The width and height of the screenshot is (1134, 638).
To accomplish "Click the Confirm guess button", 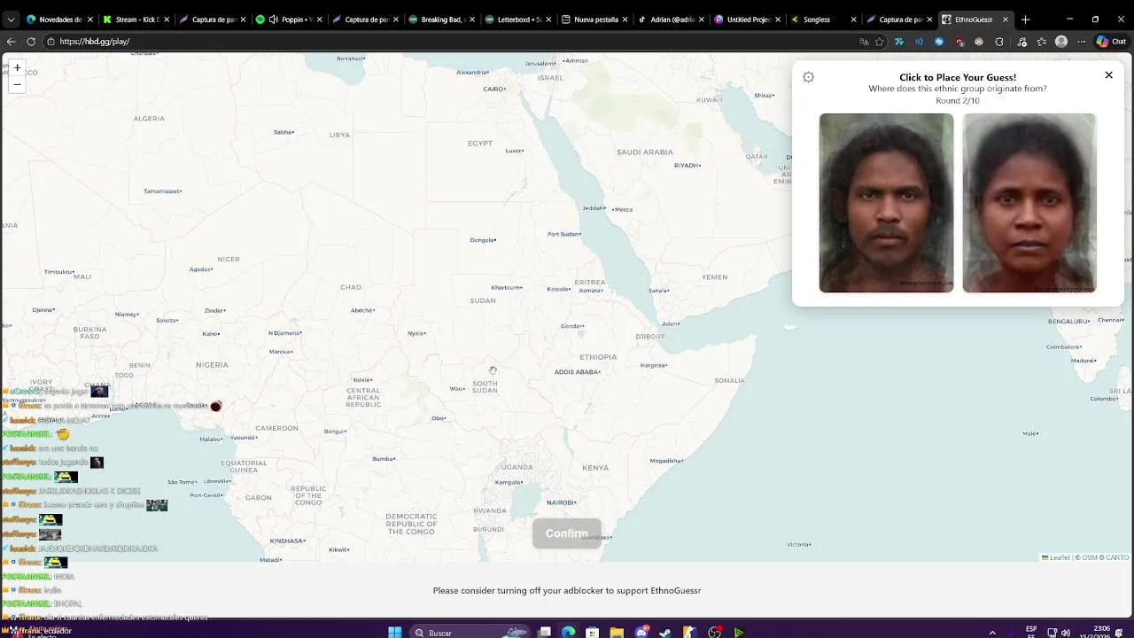I will point(567,533).
